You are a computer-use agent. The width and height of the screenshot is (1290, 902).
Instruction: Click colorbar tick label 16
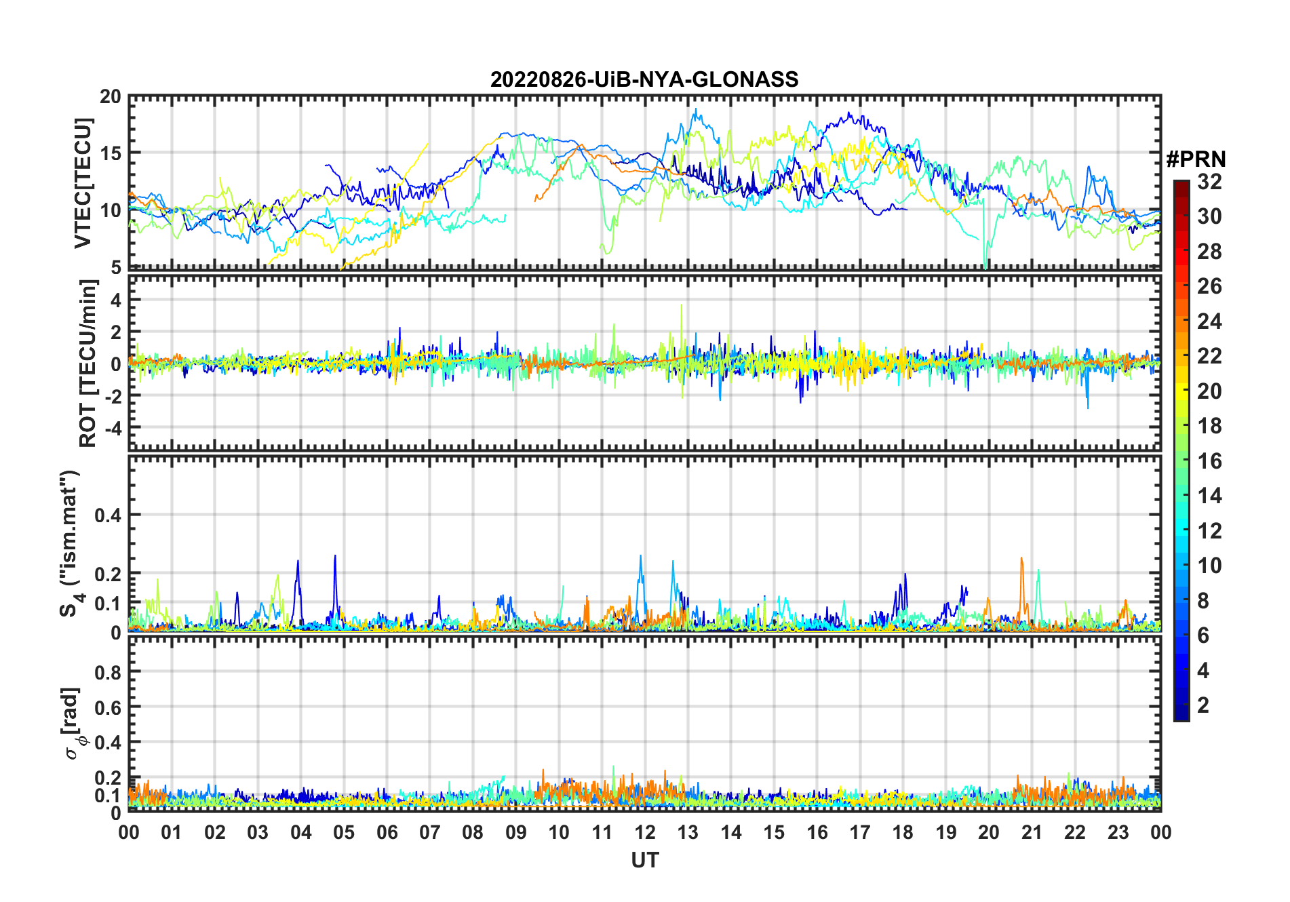pyautogui.click(x=1209, y=461)
